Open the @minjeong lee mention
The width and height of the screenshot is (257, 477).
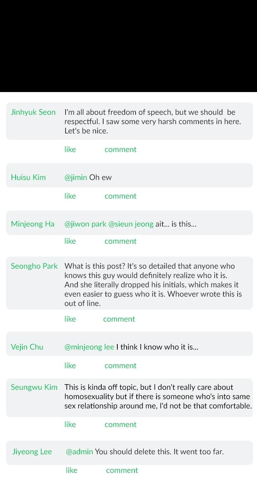point(89,347)
